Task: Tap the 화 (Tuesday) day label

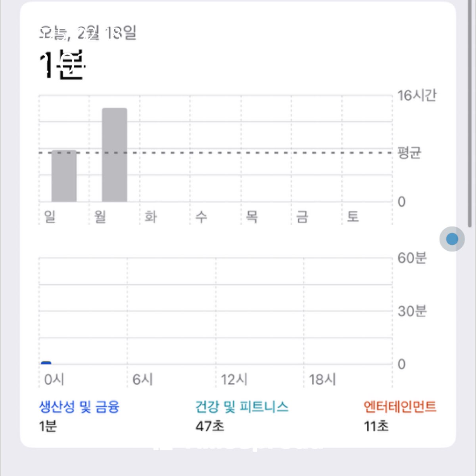Action: pyautogui.click(x=151, y=217)
